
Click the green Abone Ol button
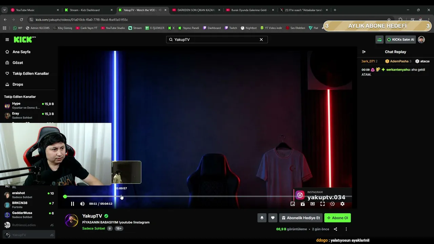(338, 218)
